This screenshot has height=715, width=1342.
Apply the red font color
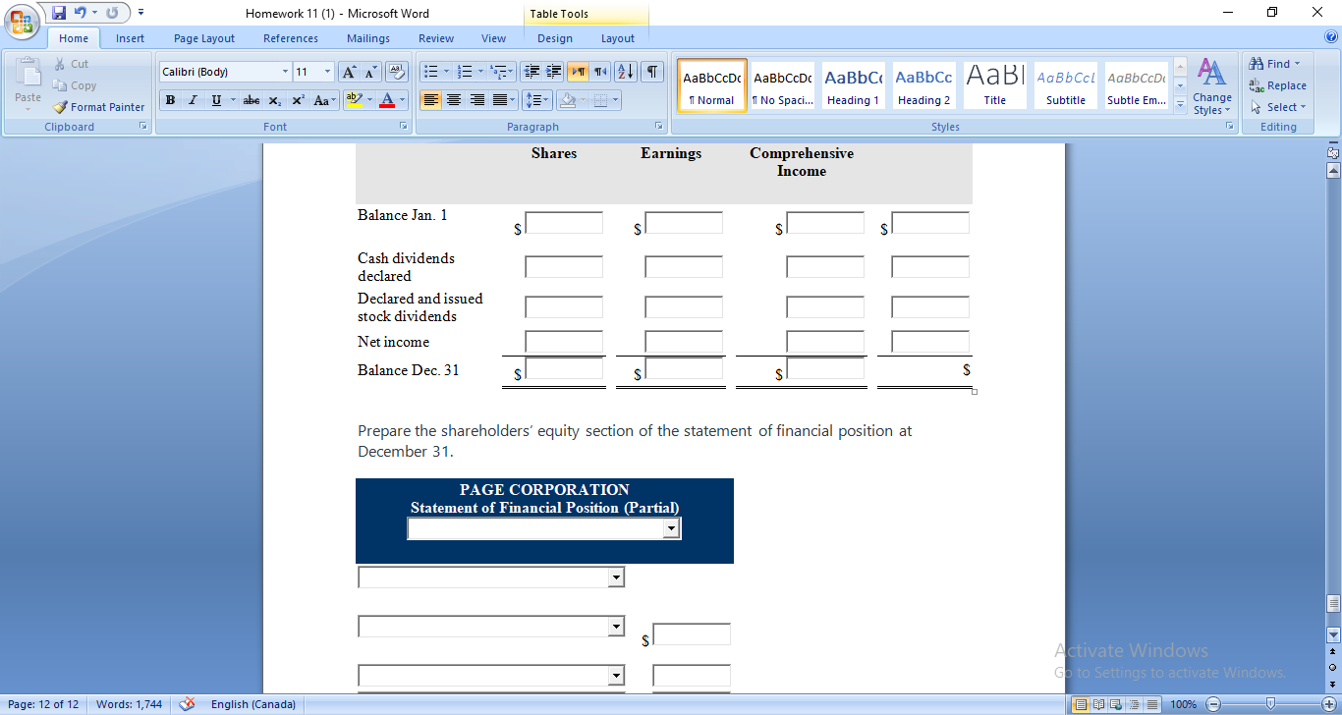[387, 100]
